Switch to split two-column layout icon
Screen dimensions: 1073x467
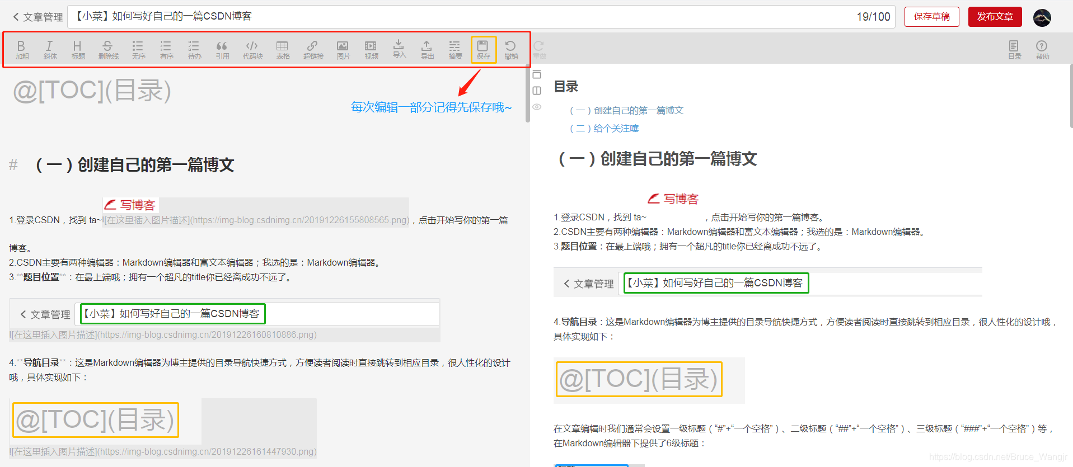pos(537,91)
